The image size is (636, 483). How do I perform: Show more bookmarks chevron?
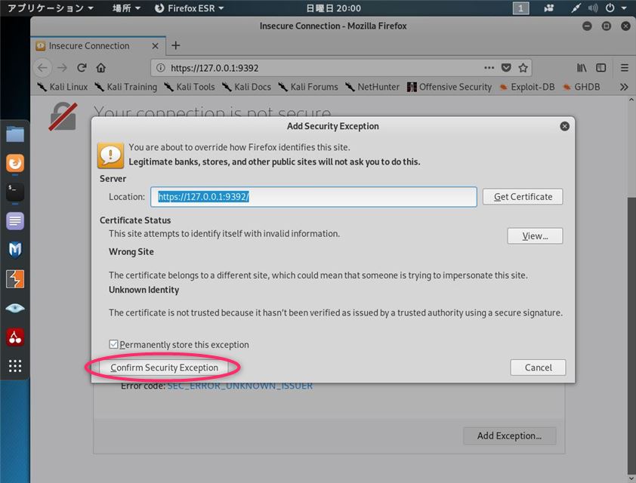point(624,87)
